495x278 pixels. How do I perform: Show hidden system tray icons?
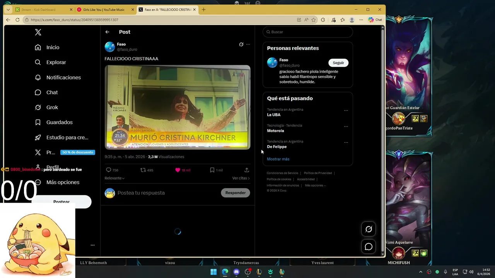(x=421, y=272)
